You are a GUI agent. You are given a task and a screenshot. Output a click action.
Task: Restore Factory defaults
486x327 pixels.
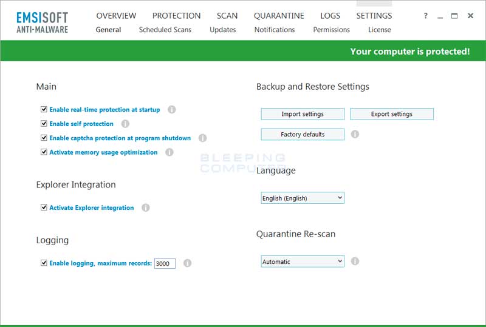tap(303, 135)
